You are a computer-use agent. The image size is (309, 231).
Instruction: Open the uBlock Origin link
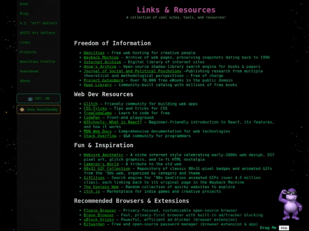click(x=99, y=220)
